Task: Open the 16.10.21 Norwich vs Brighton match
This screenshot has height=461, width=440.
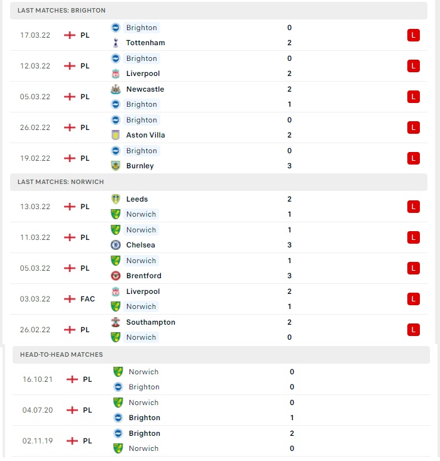Action: 221,379
